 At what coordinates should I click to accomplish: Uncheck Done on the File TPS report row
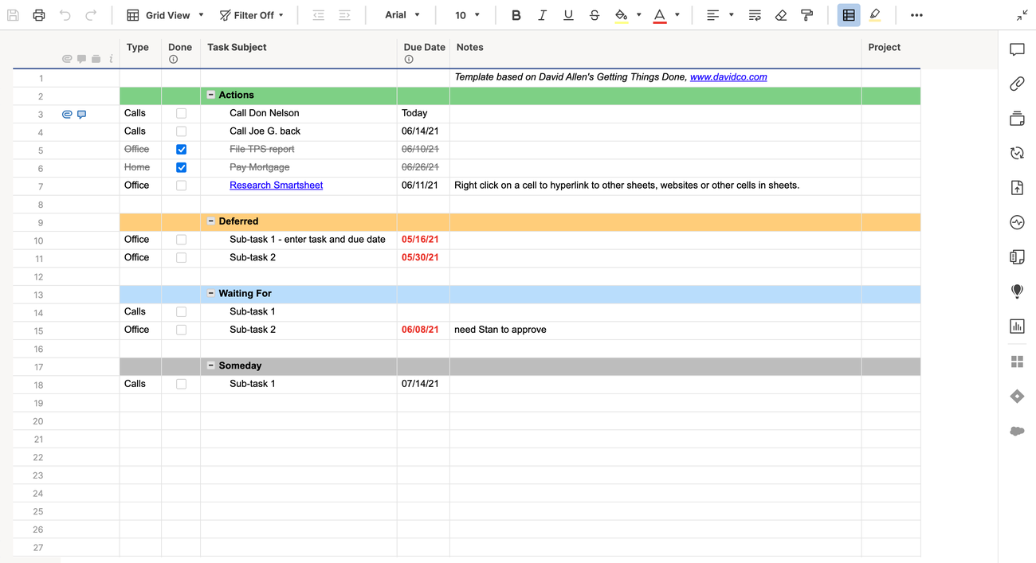[181, 149]
